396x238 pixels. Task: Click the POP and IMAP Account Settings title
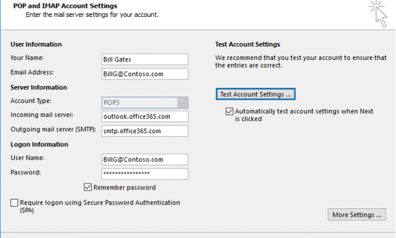pyautogui.click(x=65, y=6)
